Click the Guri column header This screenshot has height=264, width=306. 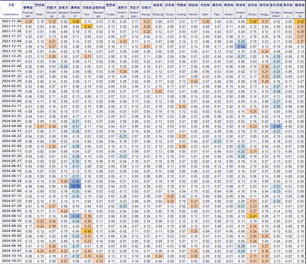point(87,9)
